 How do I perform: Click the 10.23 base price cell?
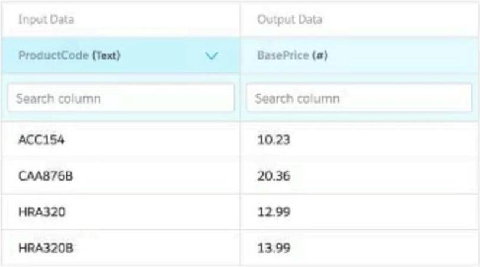[274, 142]
